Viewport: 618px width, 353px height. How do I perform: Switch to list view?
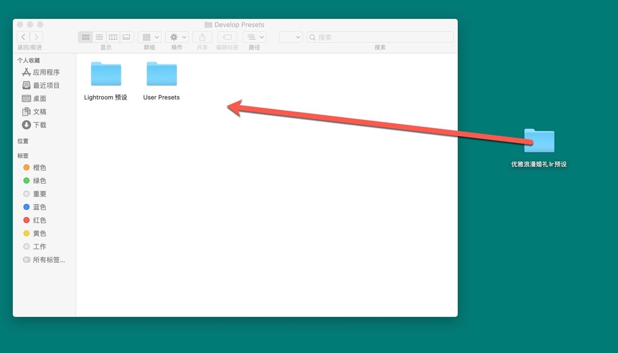99,37
